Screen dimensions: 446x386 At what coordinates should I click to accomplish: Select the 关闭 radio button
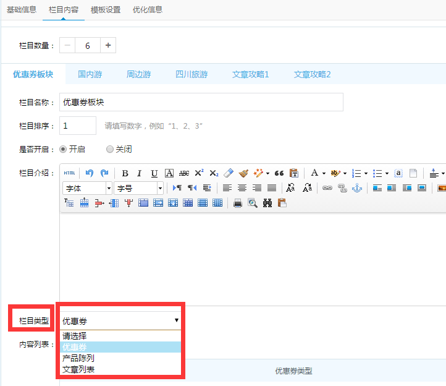110,149
